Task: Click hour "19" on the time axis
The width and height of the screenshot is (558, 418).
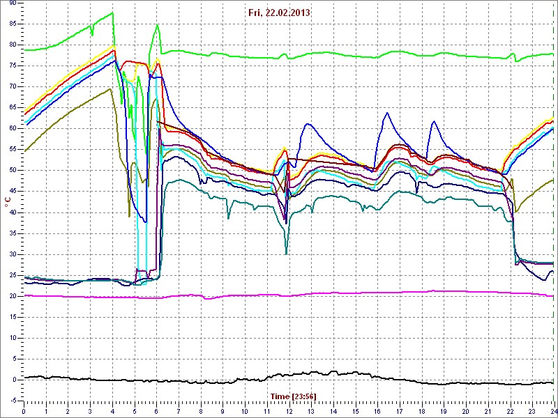Action: point(444,412)
